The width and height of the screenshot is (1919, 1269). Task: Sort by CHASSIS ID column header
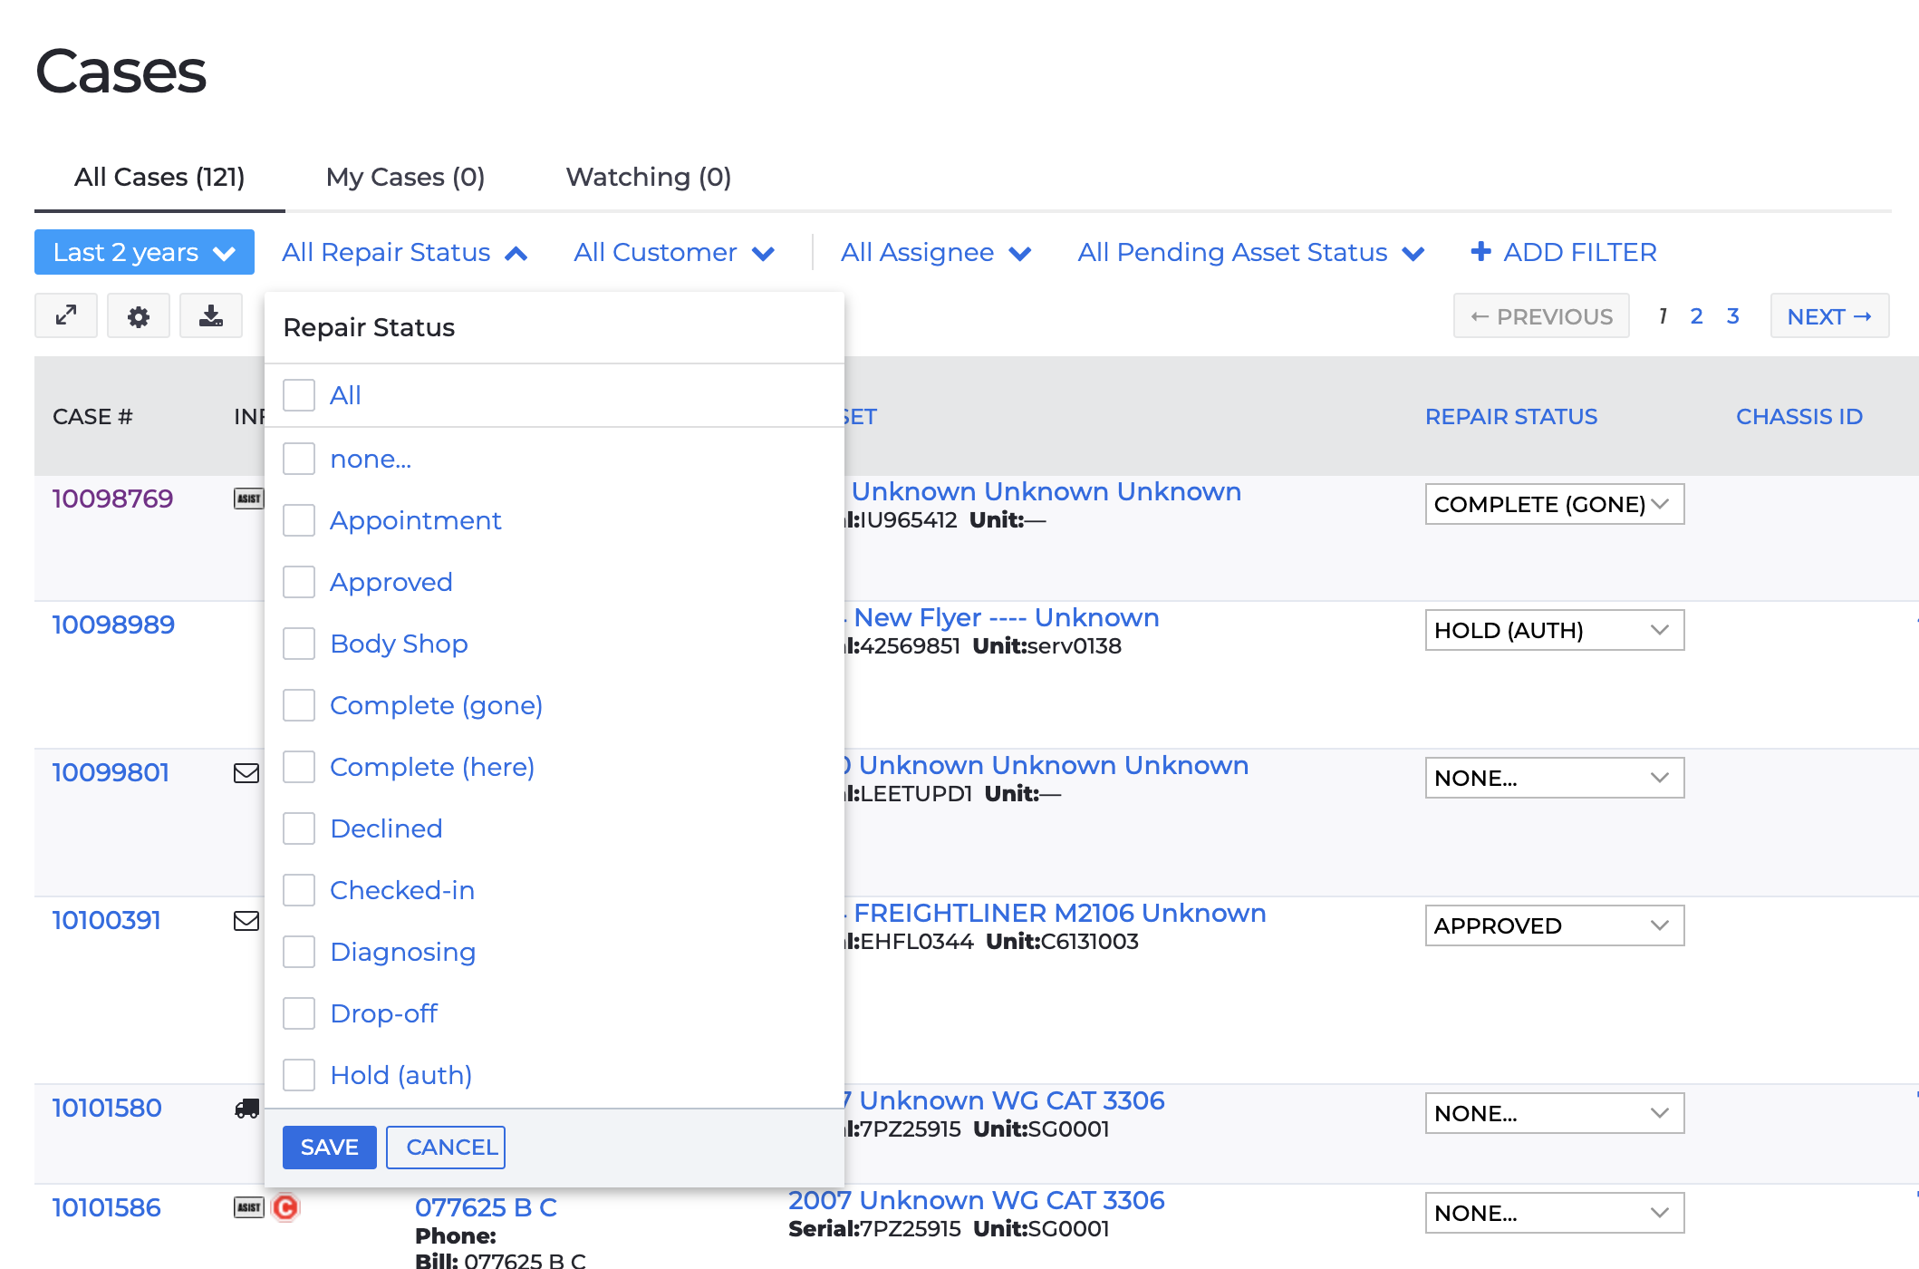(x=1799, y=417)
